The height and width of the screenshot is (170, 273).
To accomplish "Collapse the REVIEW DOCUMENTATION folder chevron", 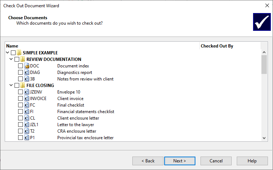I will [x=11, y=59].
